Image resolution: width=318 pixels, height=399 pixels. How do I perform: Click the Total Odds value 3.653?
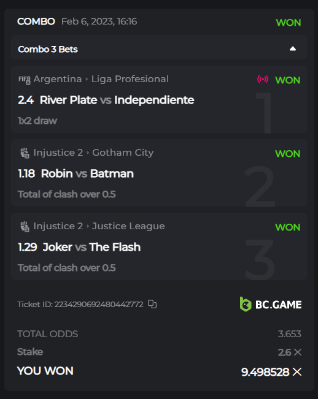point(290,334)
